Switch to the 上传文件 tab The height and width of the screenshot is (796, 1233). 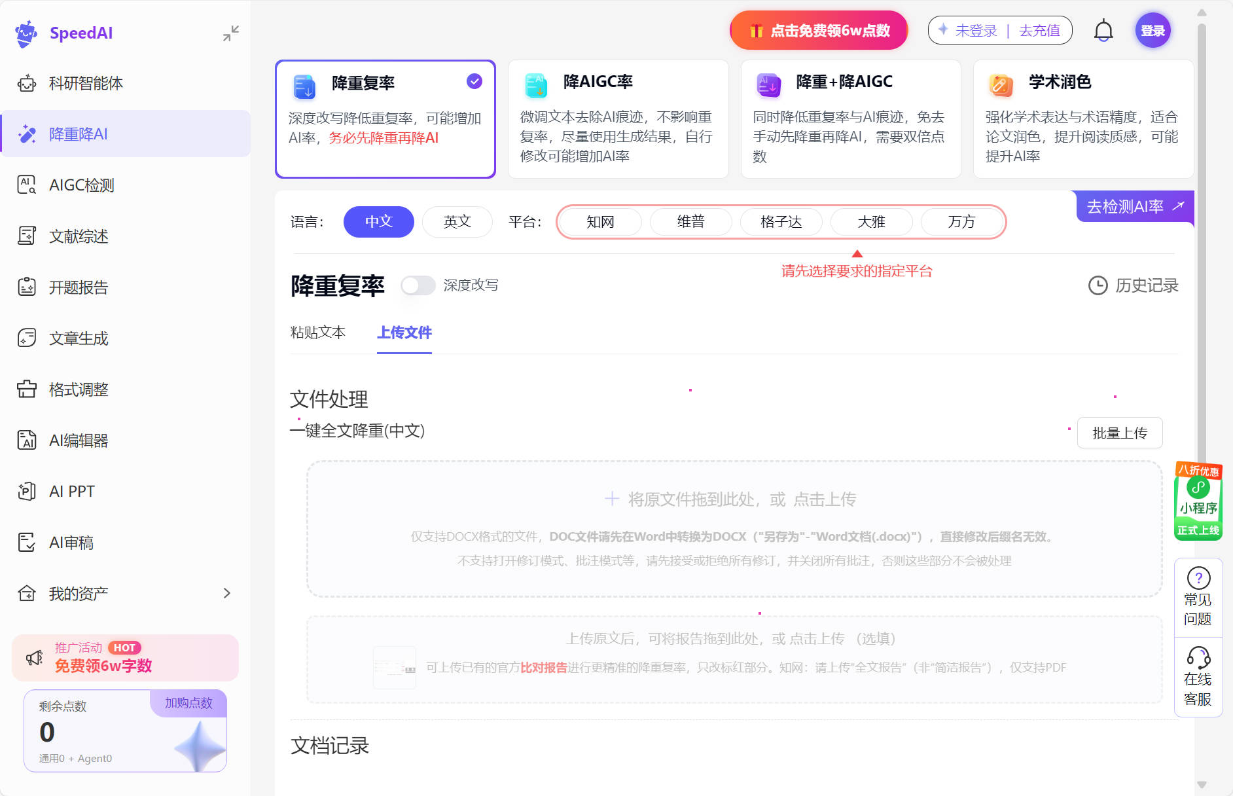click(x=404, y=333)
